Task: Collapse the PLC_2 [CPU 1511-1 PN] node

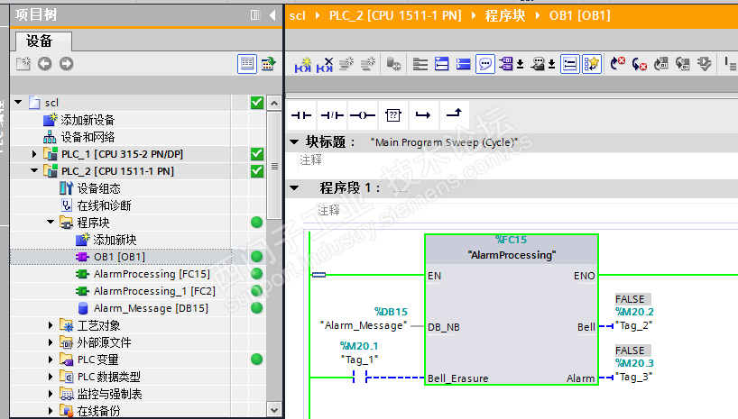Action: point(34,170)
